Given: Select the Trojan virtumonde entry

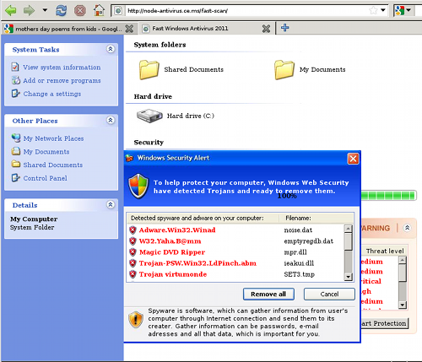Looking at the screenshot, I should click(173, 274).
